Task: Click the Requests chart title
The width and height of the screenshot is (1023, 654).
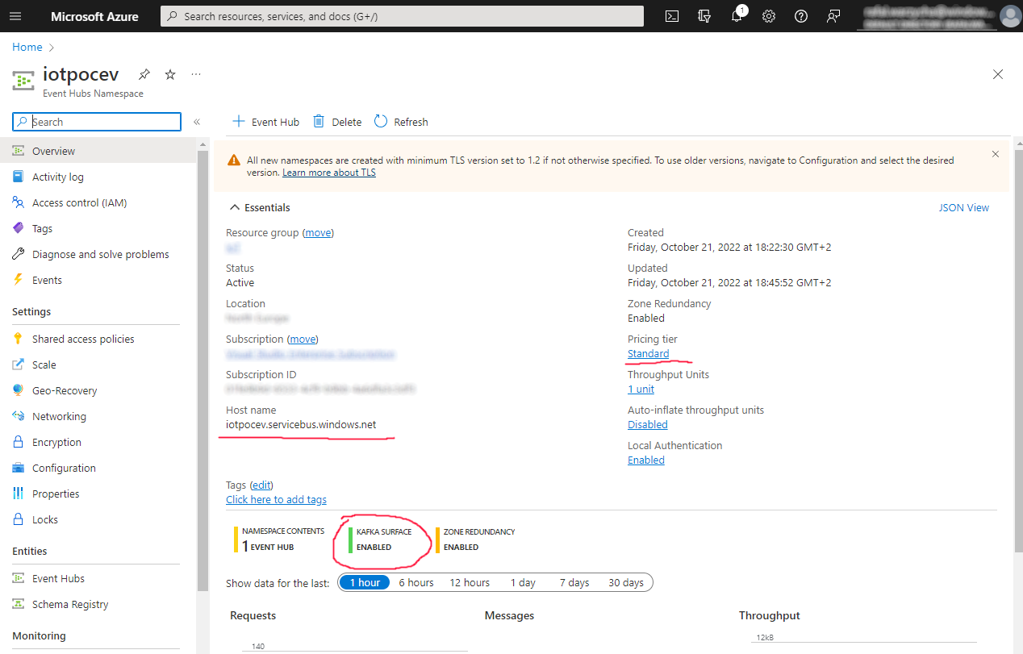Action: pyautogui.click(x=253, y=615)
